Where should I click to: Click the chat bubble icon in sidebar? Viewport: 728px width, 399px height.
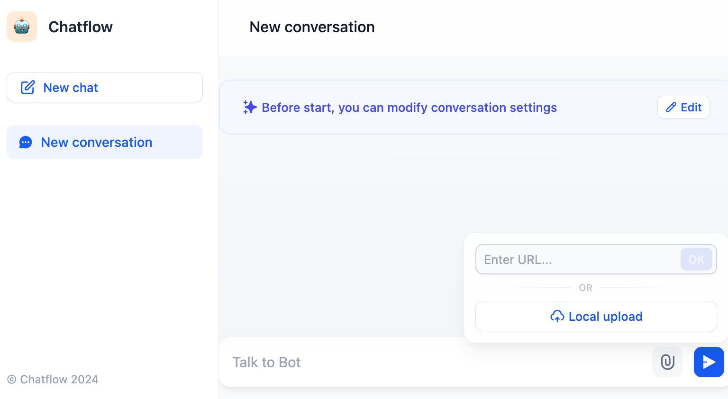tap(26, 142)
